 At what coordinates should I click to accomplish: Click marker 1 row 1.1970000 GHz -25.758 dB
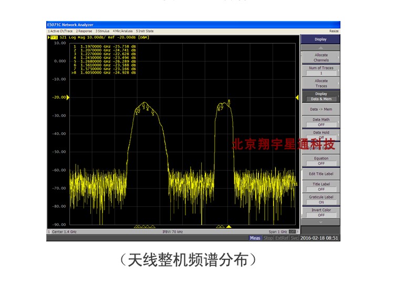point(105,47)
